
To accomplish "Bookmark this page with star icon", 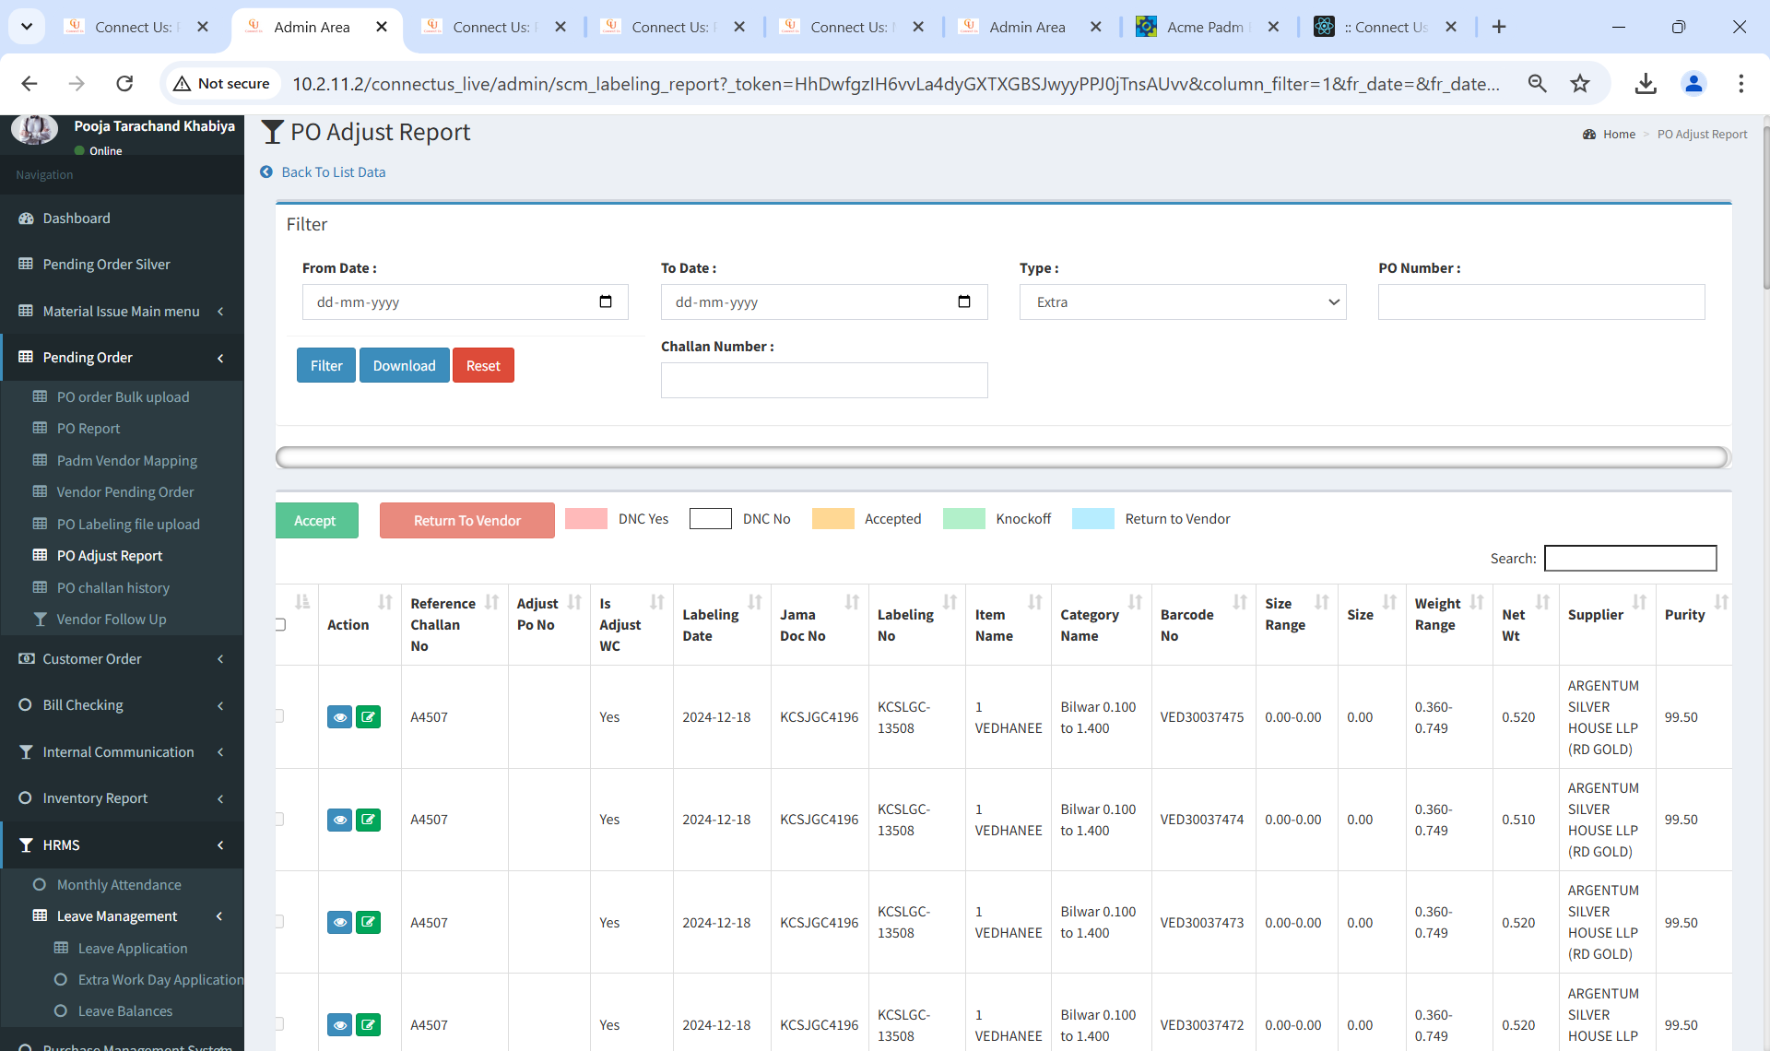I will coord(1580,84).
